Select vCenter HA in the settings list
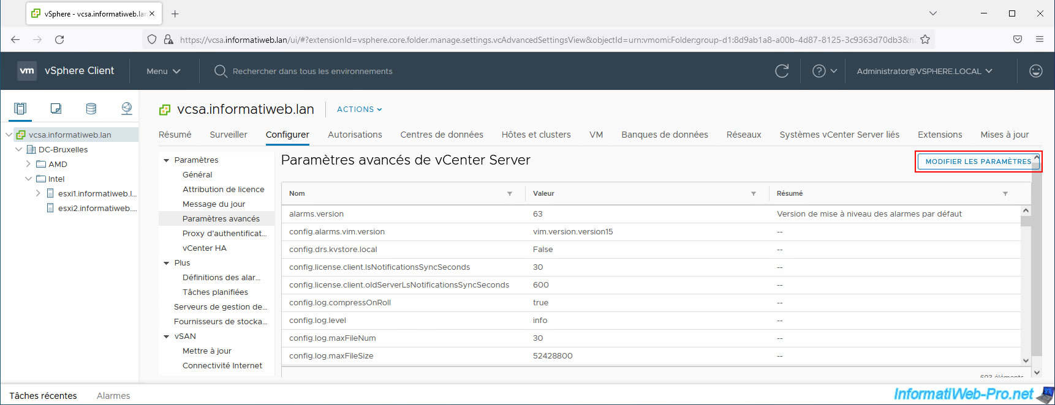 coord(205,248)
